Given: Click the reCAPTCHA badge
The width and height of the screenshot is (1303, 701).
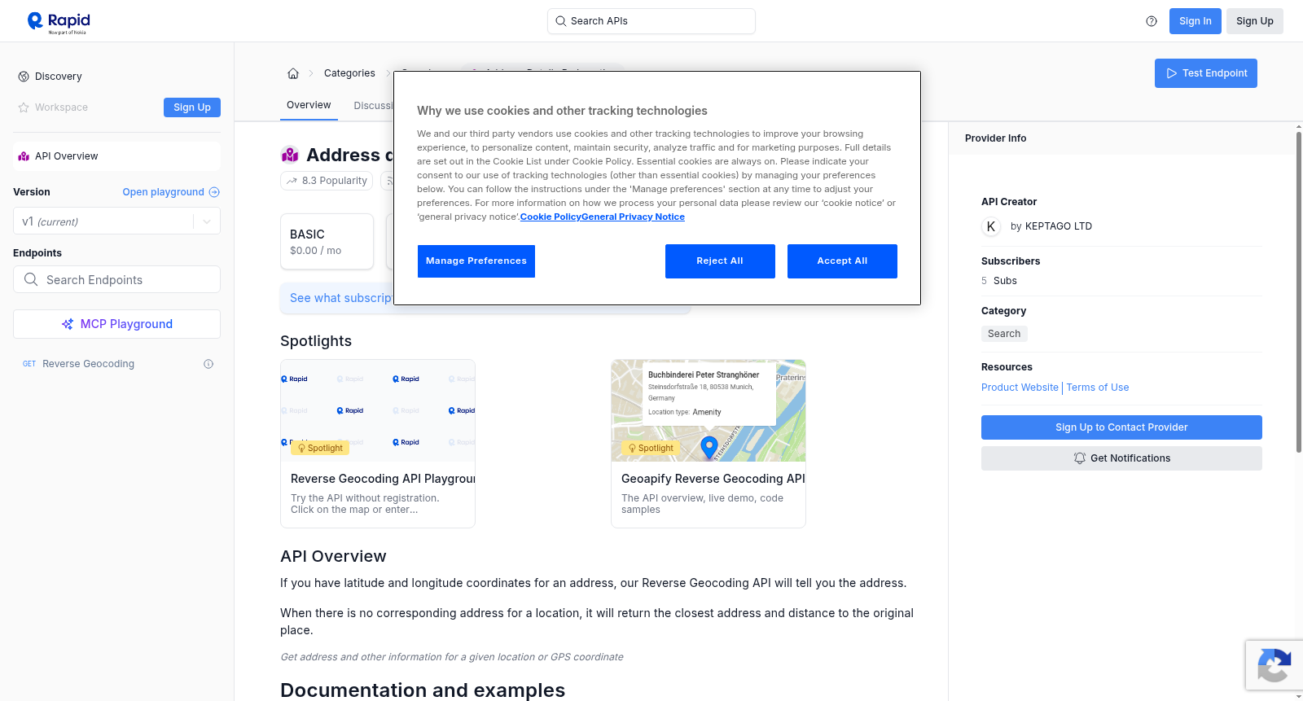Looking at the screenshot, I should [x=1274, y=665].
